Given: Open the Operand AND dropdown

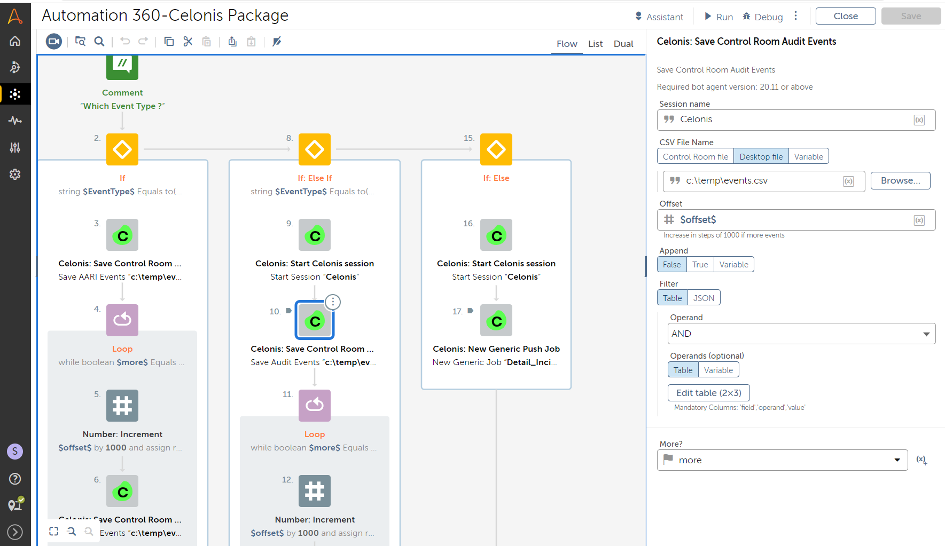Looking at the screenshot, I should pos(801,334).
